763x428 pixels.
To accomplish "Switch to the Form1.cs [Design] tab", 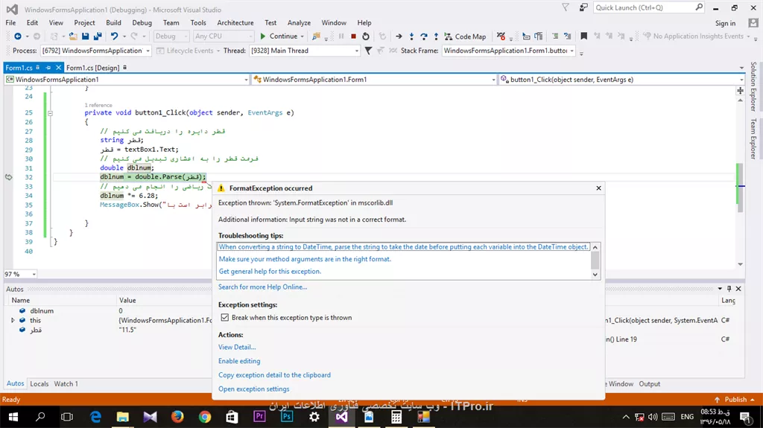I will click(x=92, y=68).
